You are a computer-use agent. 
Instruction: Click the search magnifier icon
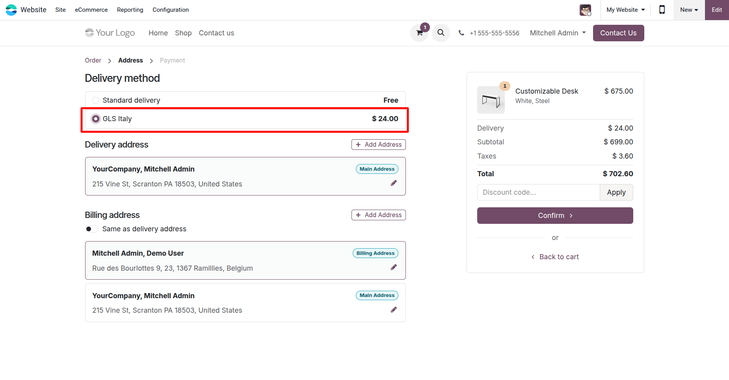(x=441, y=33)
